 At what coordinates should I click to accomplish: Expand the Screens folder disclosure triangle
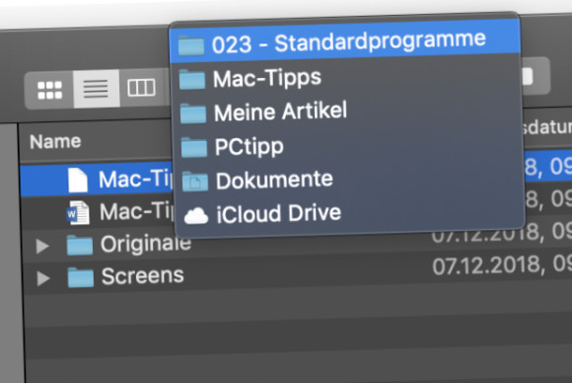point(43,278)
